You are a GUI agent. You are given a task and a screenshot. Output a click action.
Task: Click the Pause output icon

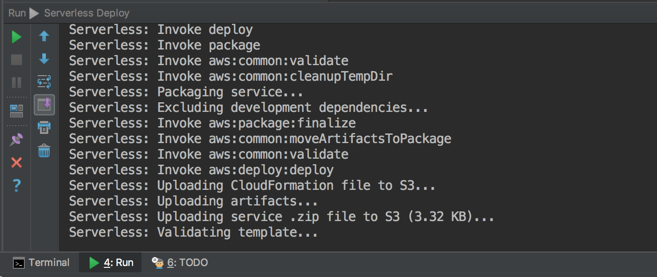(17, 83)
